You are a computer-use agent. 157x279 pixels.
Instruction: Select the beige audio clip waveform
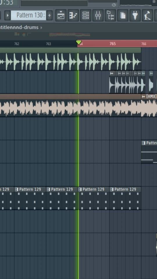(x=70, y=108)
